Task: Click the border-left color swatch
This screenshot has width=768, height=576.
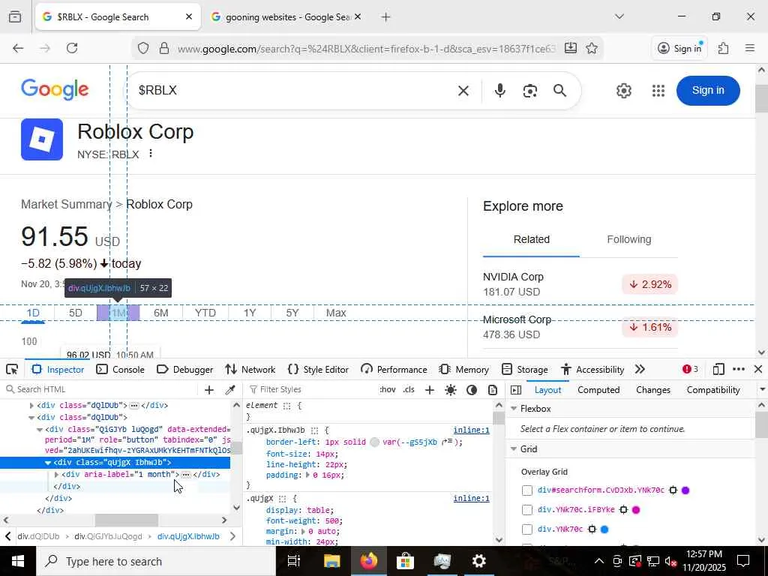Action: tap(375, 442)
